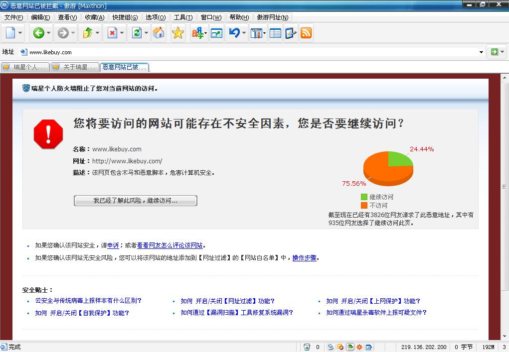Click the recycle bin icon in status bar
Image resolution: width=509 pixels, height=352 pixels.
click(x=307, y=347)
